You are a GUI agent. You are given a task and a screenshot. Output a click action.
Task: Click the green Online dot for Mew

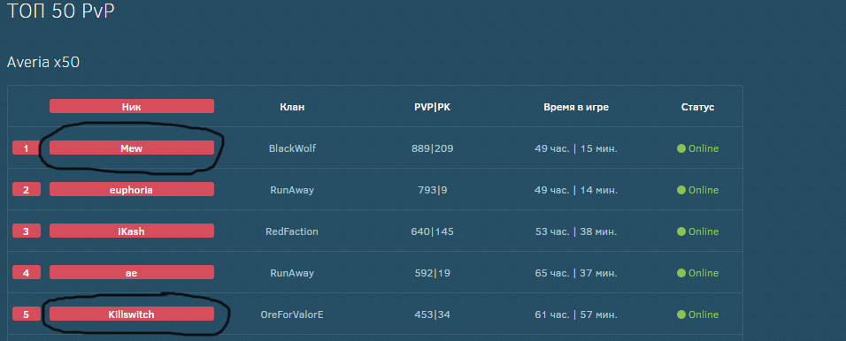point(681,148)
